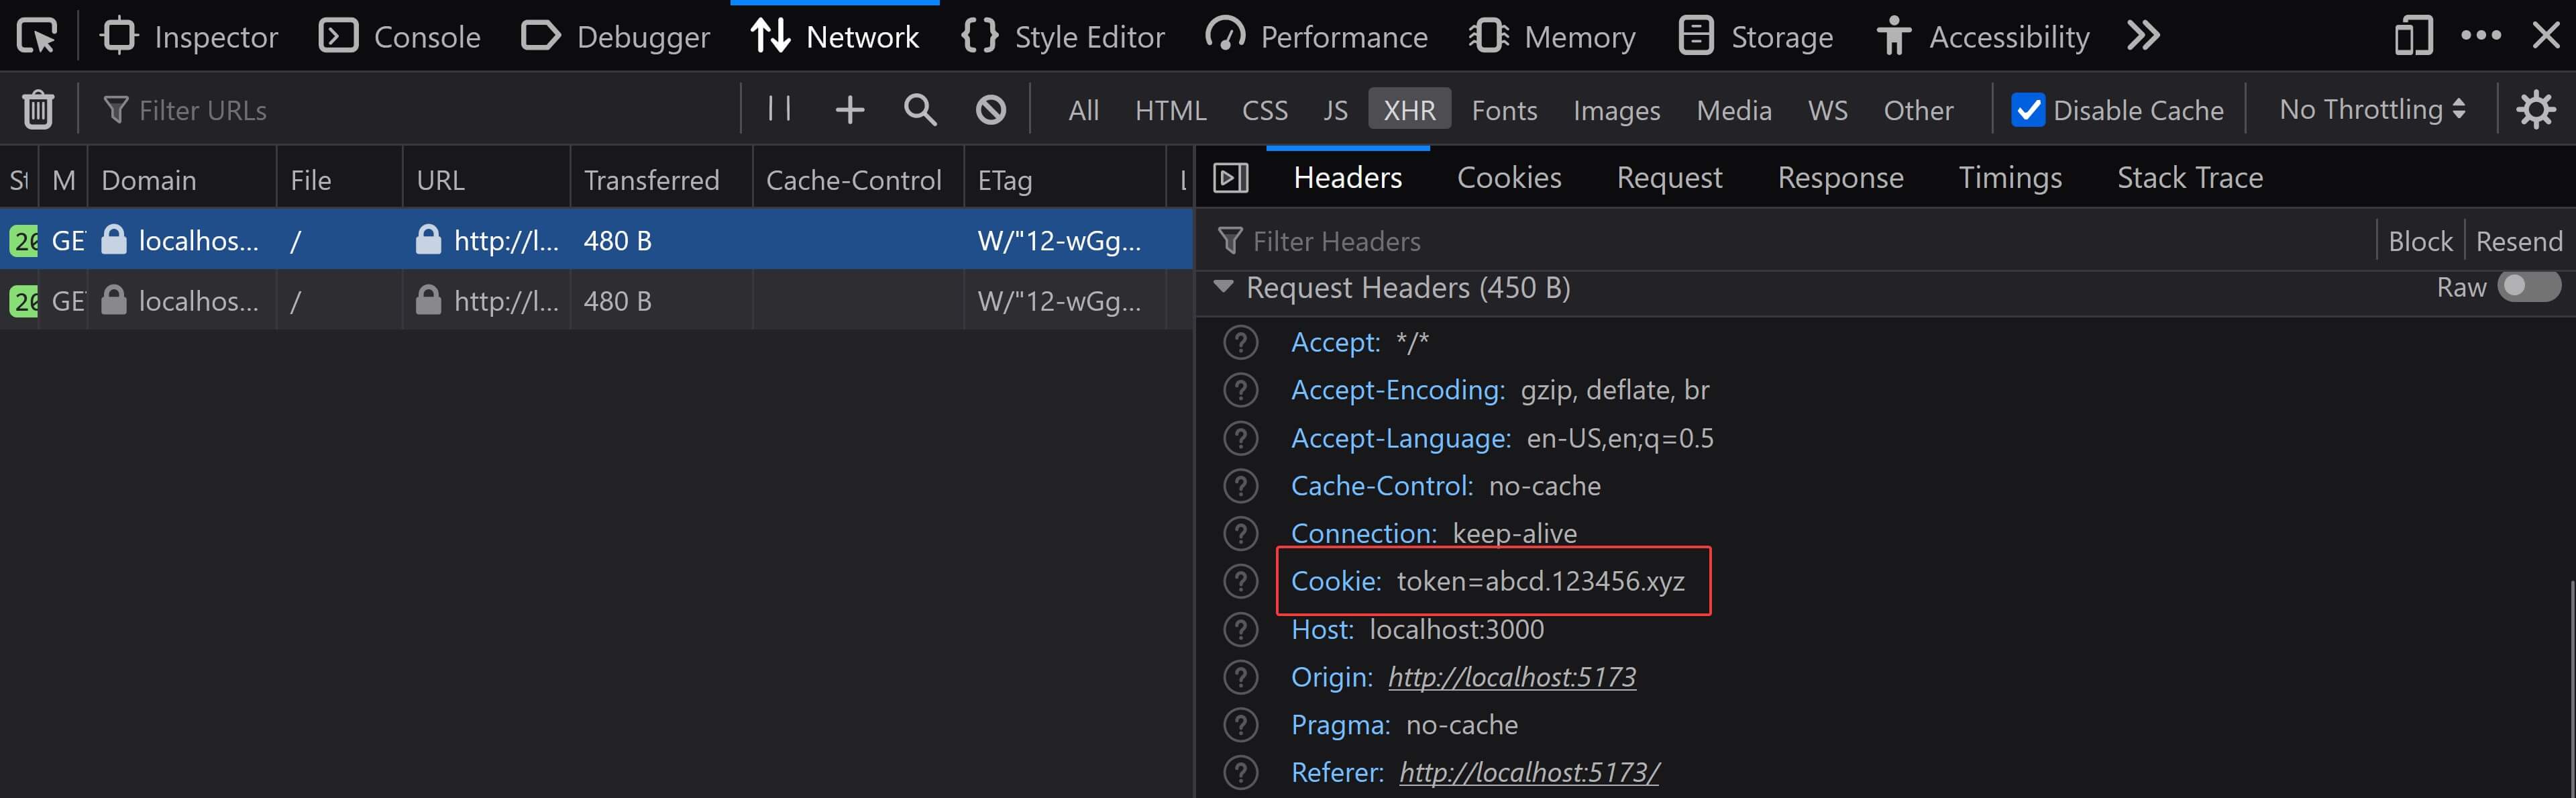Open the Inspector panel
The height and width of the screenshot is (798, 2576).
(x=189, y=36)
